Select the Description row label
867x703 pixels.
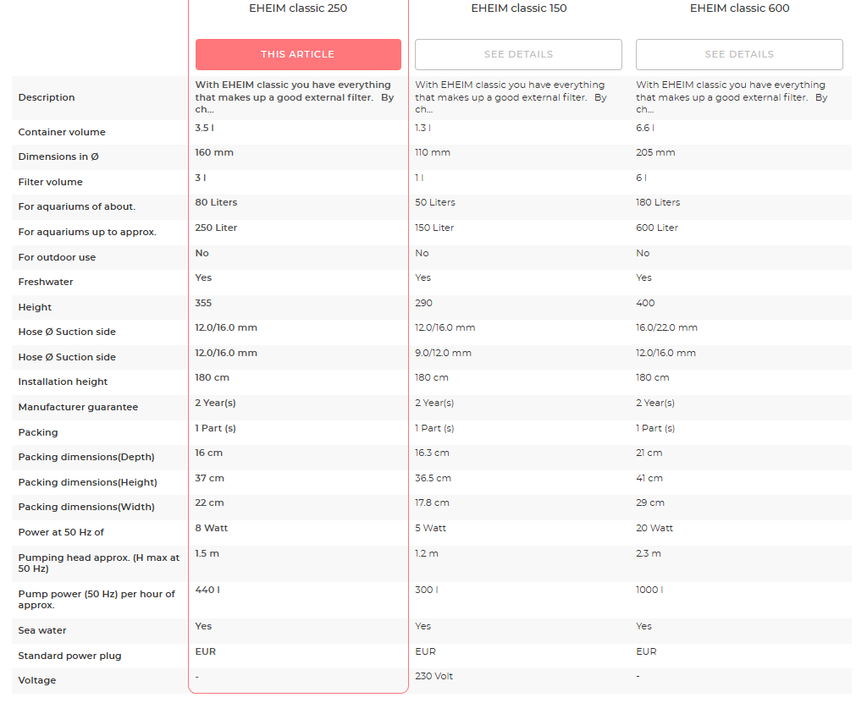click(47, 97)
